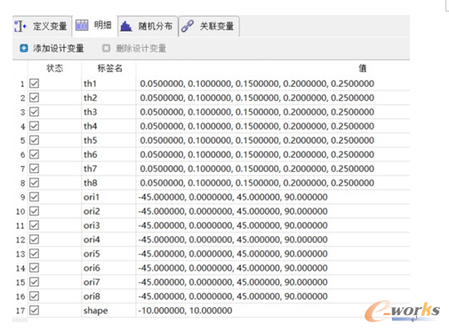The width and height of the screenshot is (449, 331).
Task: Click the blue plus icon for 添加设计变量
Action: coord(24,48)
